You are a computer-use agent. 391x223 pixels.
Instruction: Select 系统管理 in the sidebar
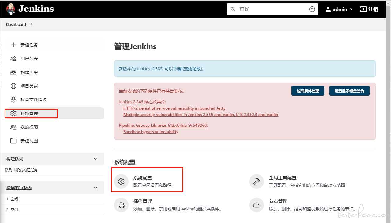click(x=55, y=113)
